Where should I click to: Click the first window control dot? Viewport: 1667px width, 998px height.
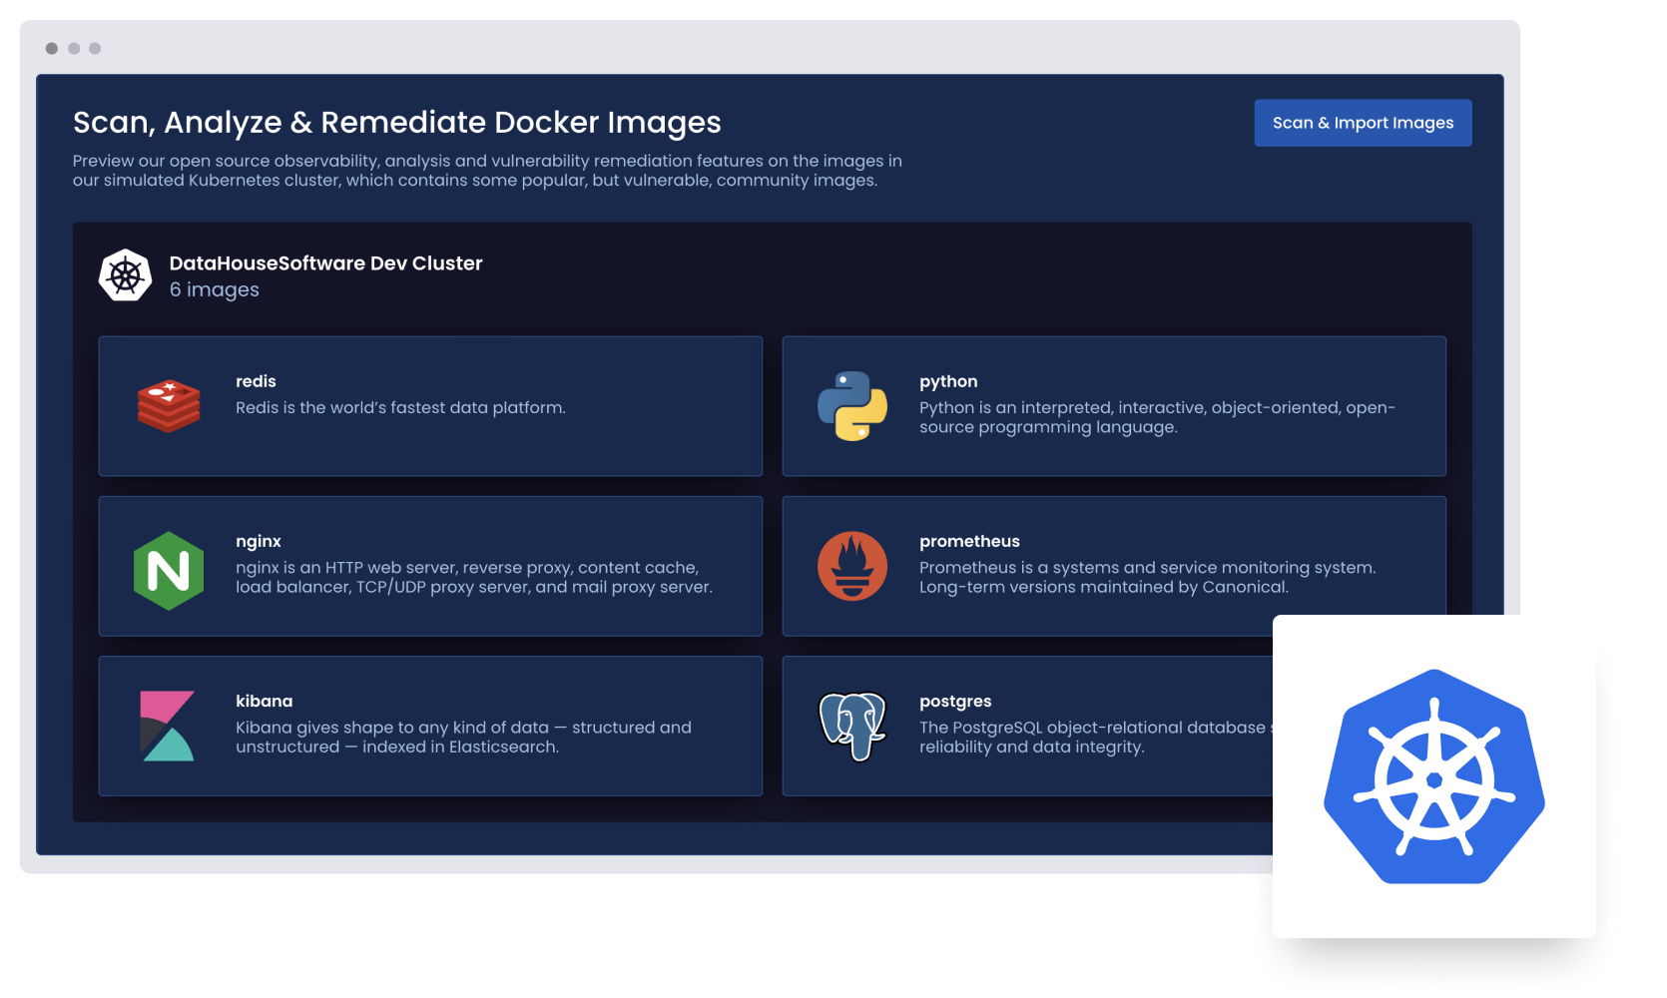coord(51,47)
